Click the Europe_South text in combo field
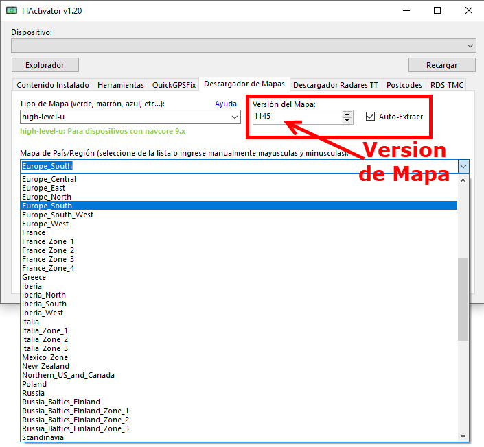This screenshot has width=484, height=447. [47, 166]
